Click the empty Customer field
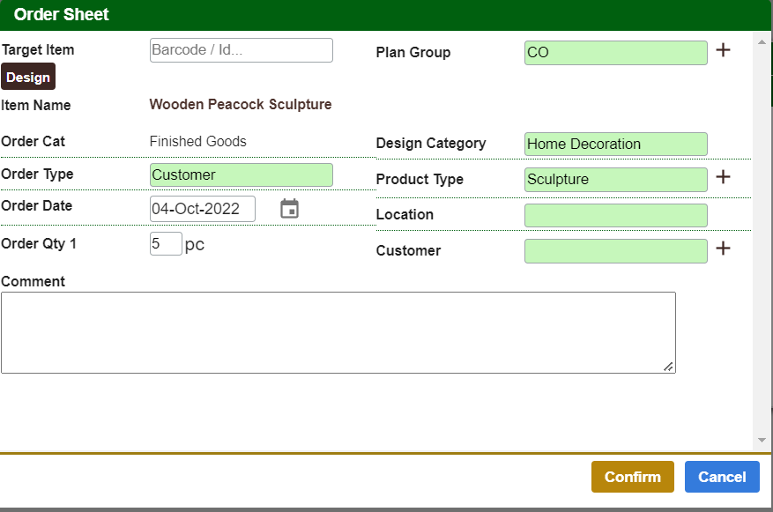This screenshot has height=512, width=773. [x=615, y=251]
